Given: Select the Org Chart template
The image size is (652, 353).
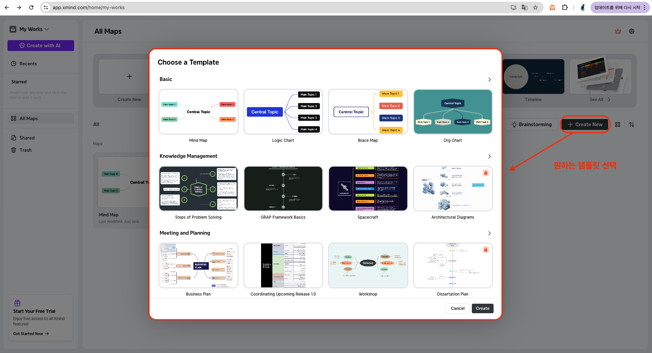Looking at the screenshot, I should coord(452,112).
